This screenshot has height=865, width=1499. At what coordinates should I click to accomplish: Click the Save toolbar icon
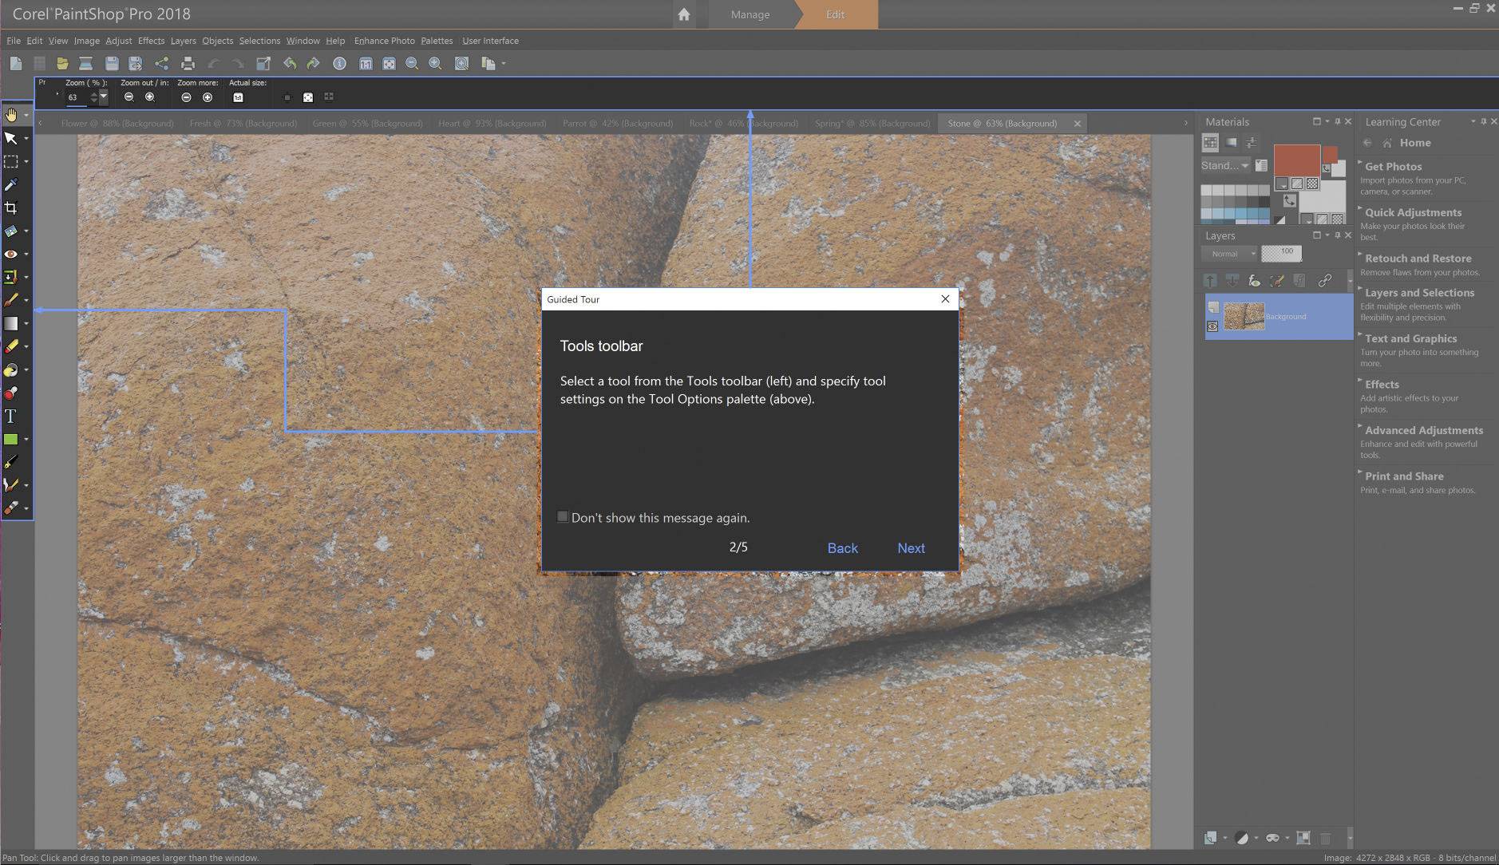point(112,63)
